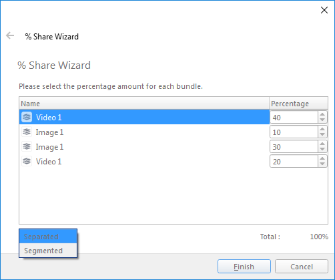Click the bundle icon of the 30 percent Image 1

[27, 146]
